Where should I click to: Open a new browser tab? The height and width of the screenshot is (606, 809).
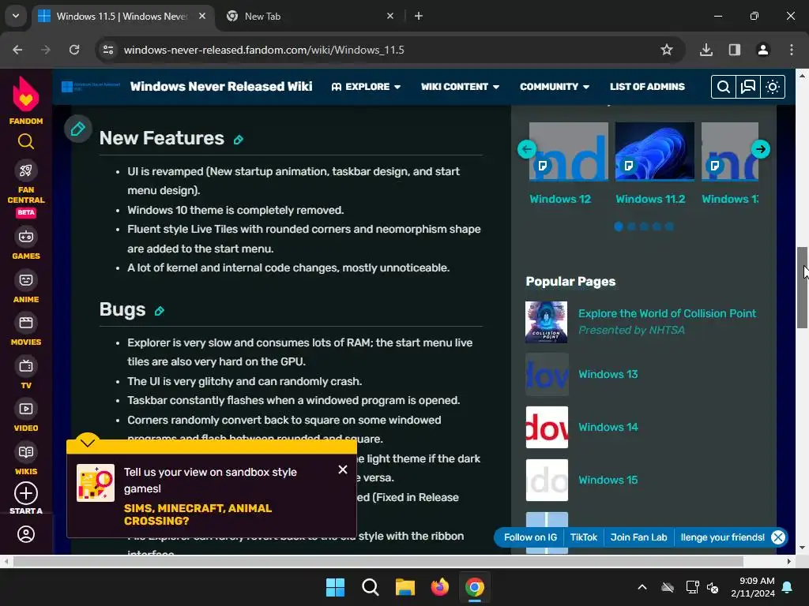[x=419, y=16]
